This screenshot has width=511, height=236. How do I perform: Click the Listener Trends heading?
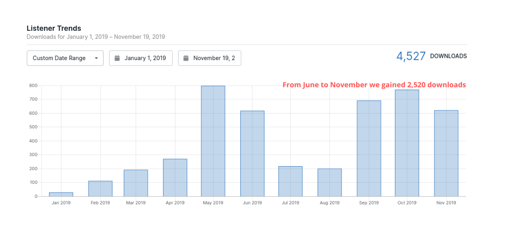54,28
